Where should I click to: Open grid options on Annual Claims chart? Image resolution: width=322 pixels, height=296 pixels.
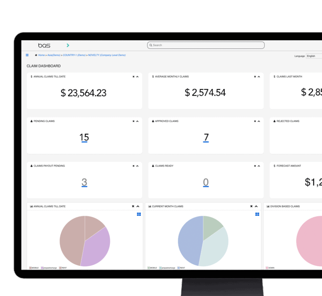click(139, 214)
